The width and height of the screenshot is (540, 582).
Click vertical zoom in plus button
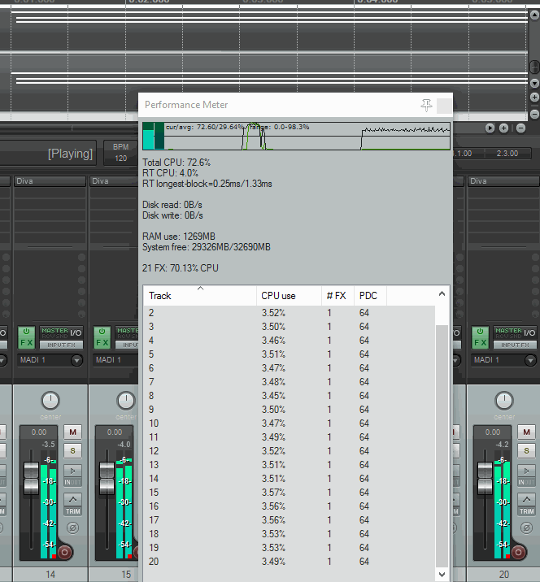[x=534, y=98]
